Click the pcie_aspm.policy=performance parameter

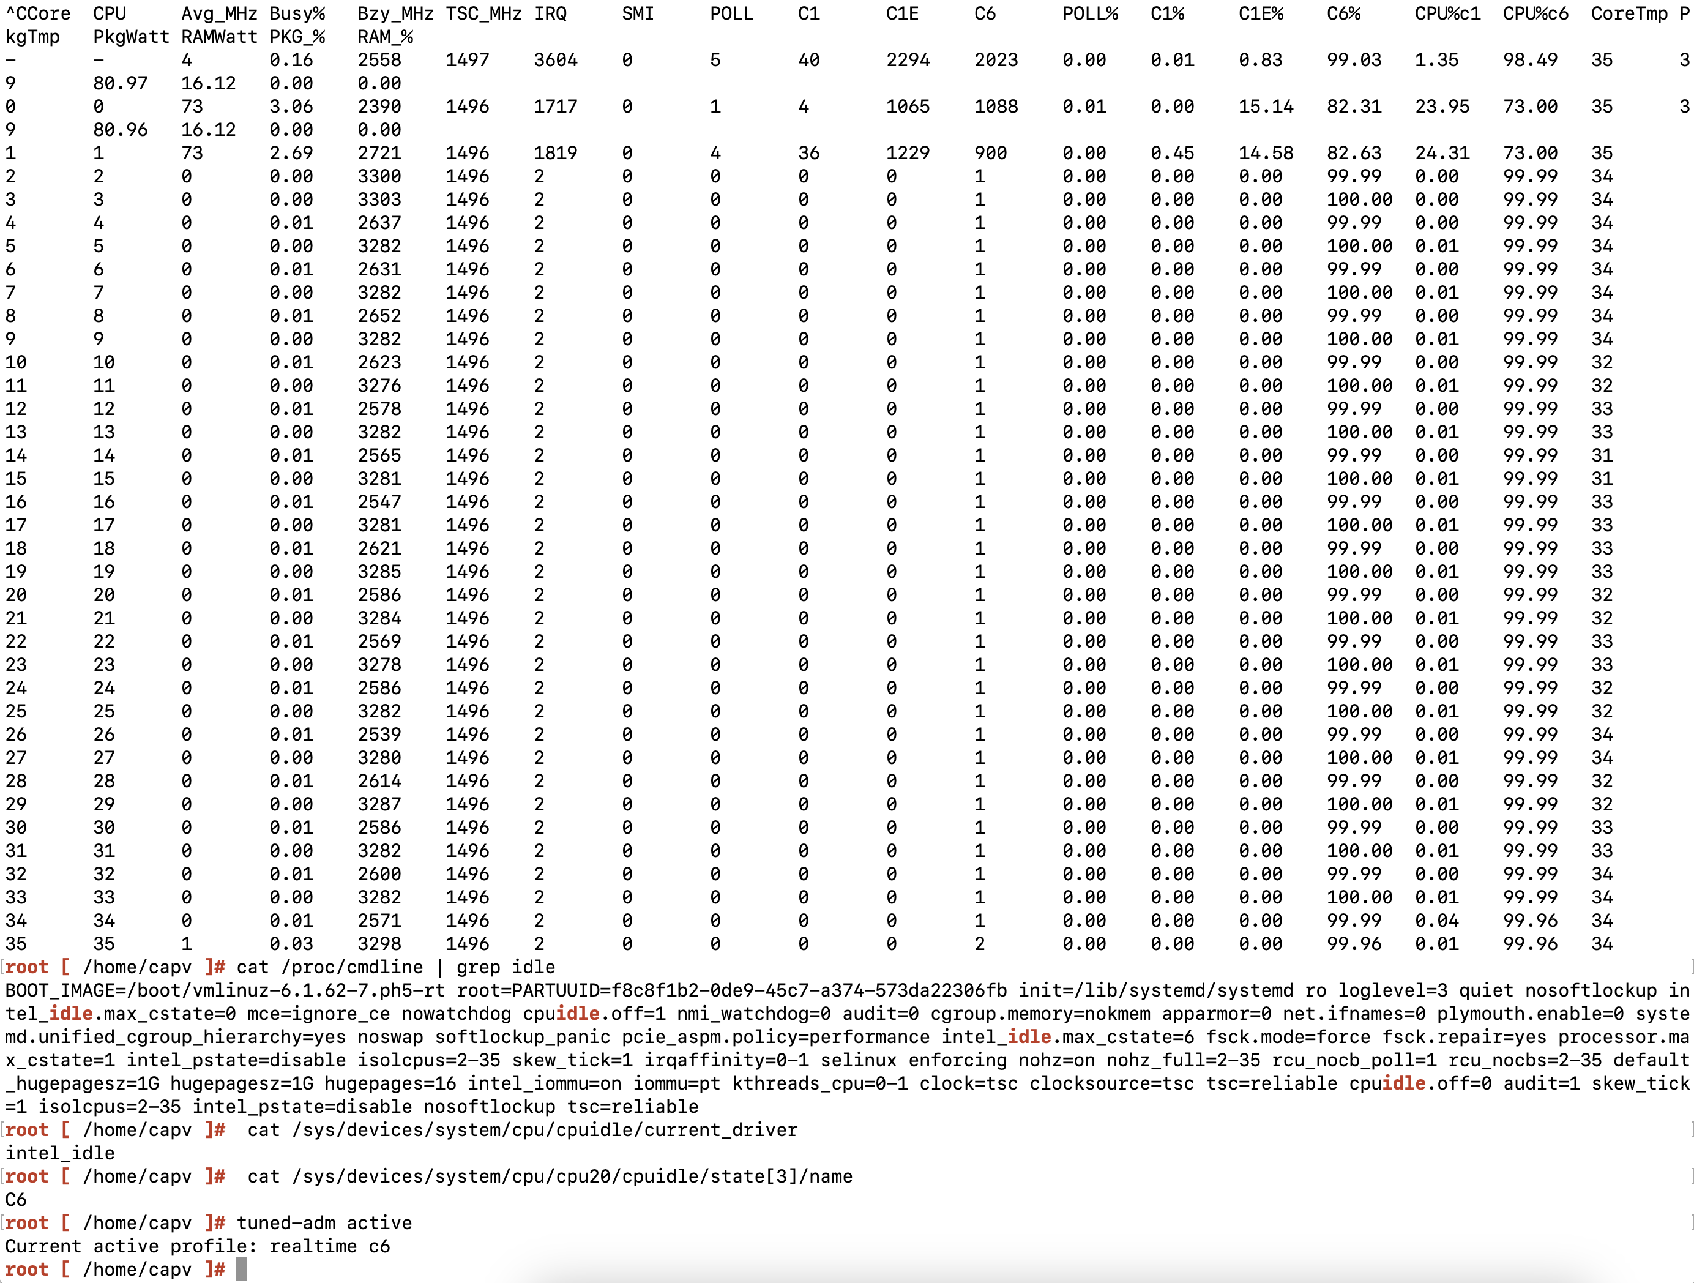tap(776, 1037)
